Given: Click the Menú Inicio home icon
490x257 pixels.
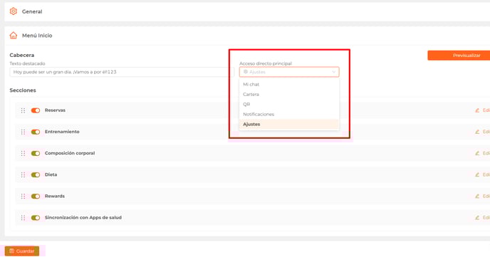Looking at the screenshot, I should (x=13, y=36).
